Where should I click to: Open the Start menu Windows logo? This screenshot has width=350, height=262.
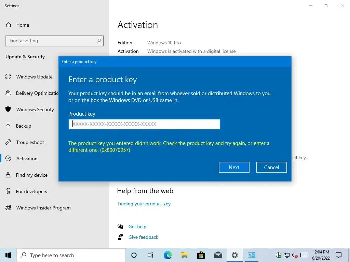tap(8, 255)
